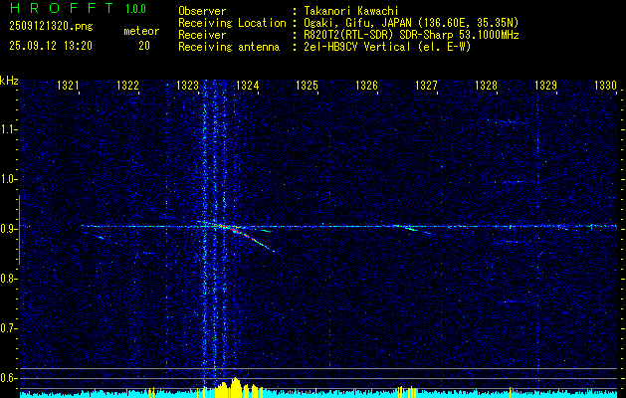Click the filename 2509121320.png
Screen dimensions: 626x398
pos(51,27)
